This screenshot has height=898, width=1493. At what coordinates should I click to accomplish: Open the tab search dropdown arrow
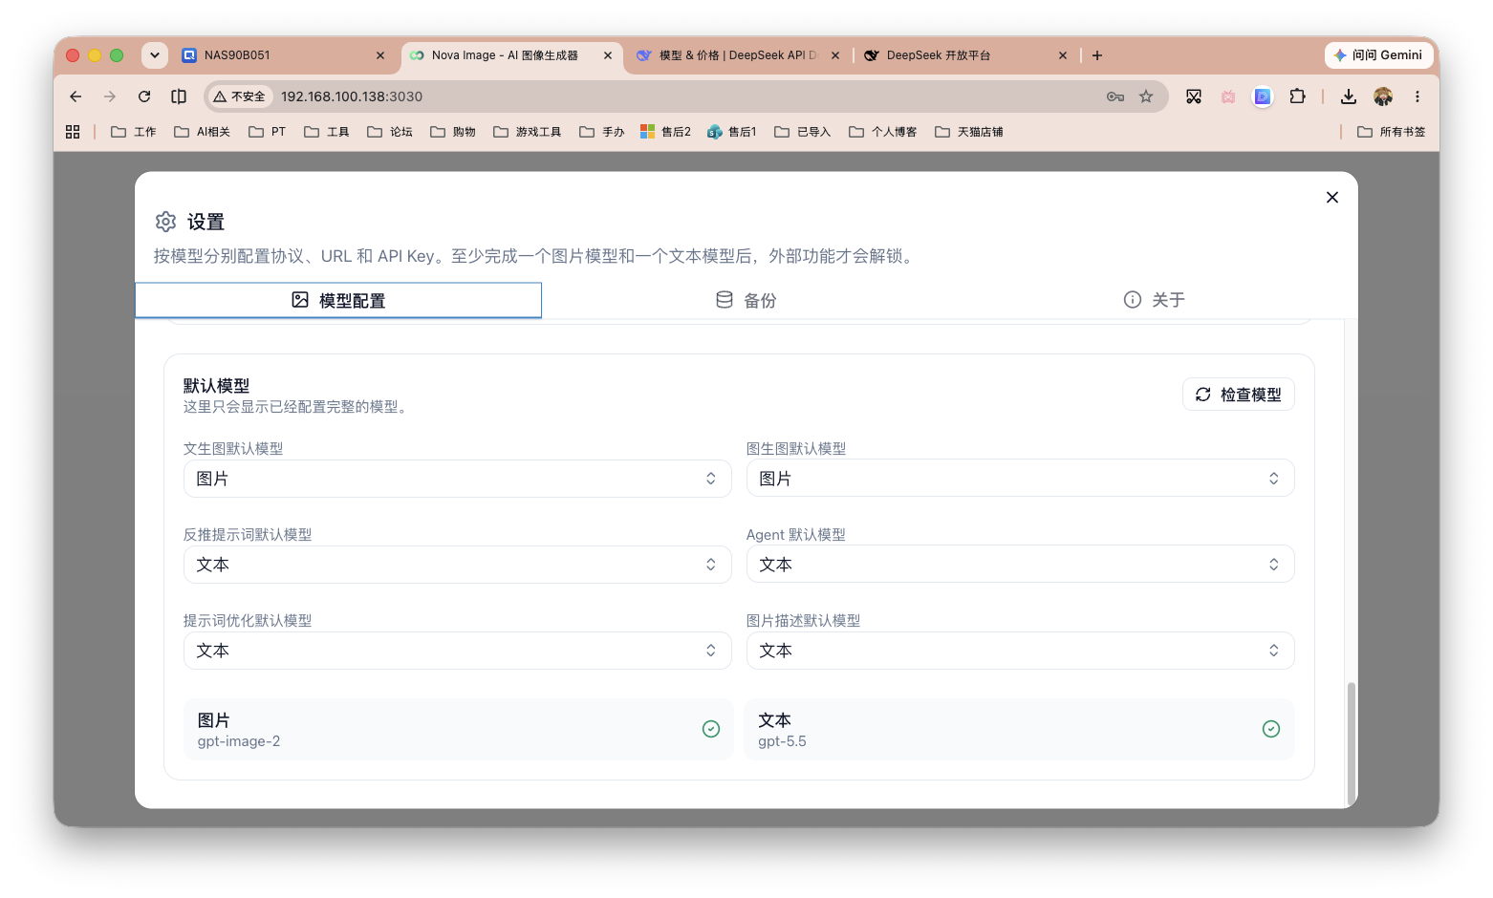click(155, 55)
